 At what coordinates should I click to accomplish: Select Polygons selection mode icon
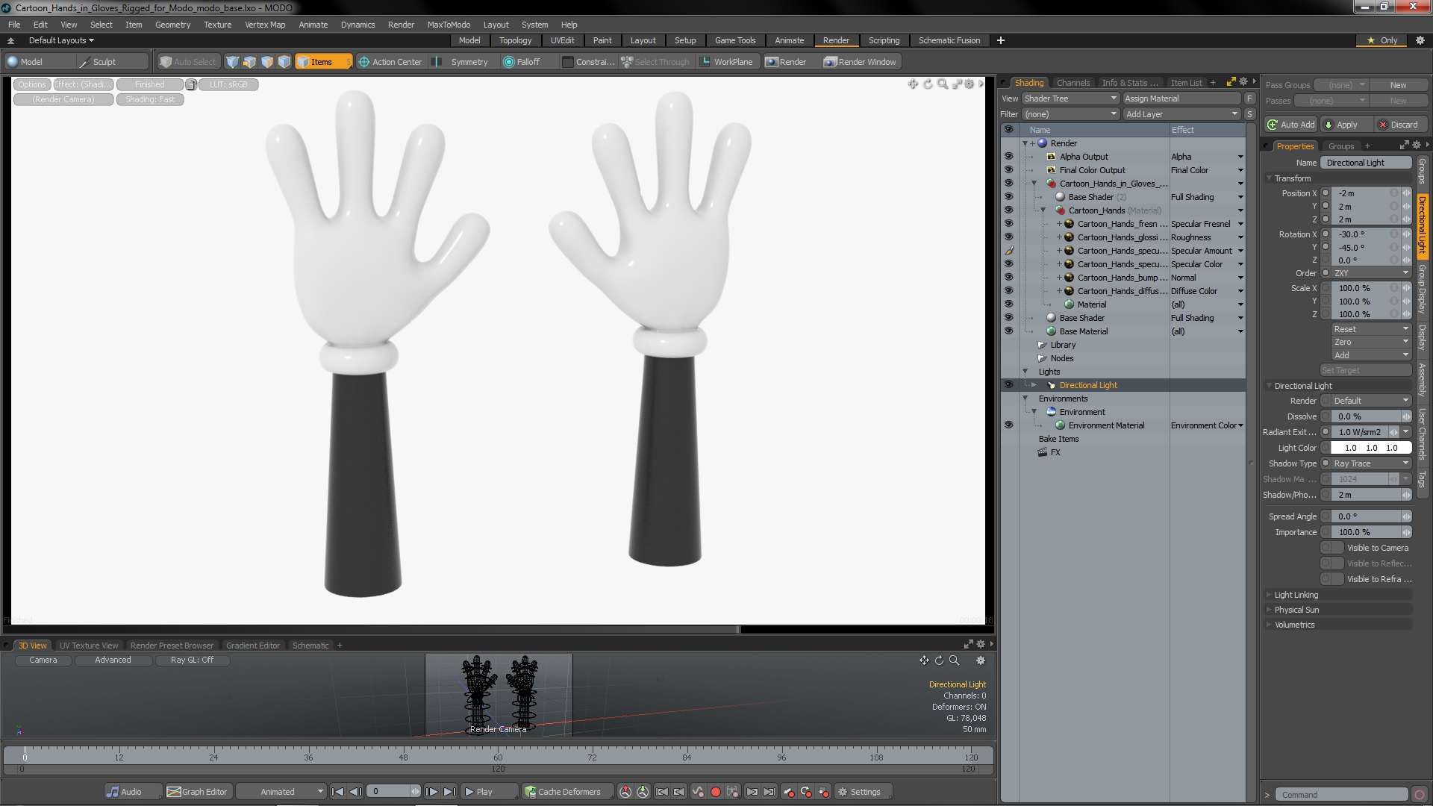click(266, 62)
